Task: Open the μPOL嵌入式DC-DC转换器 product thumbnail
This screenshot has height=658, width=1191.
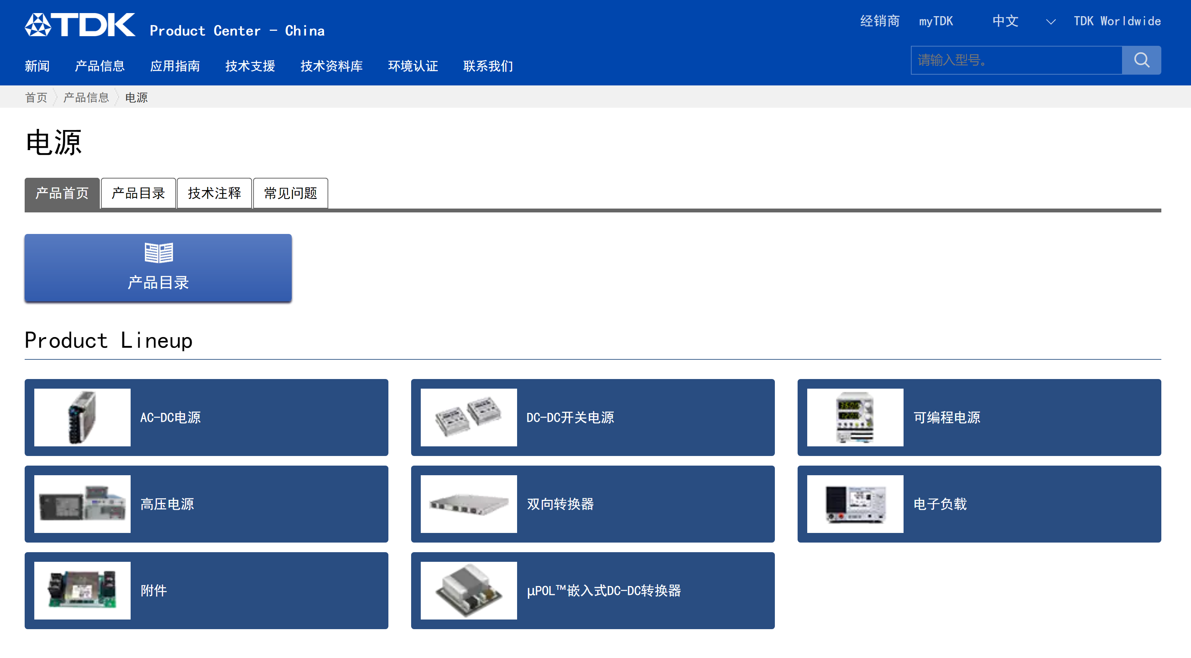Action: (x=469, y=591)
